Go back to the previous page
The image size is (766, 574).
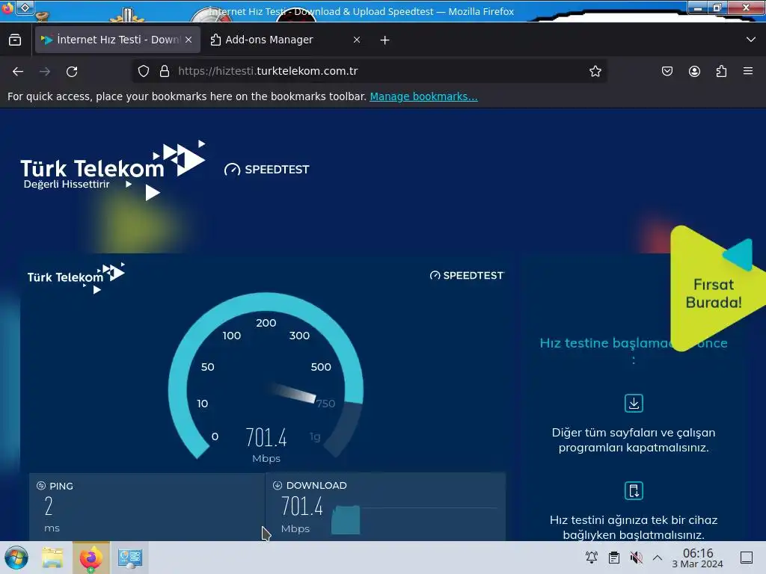coord(18,72)
